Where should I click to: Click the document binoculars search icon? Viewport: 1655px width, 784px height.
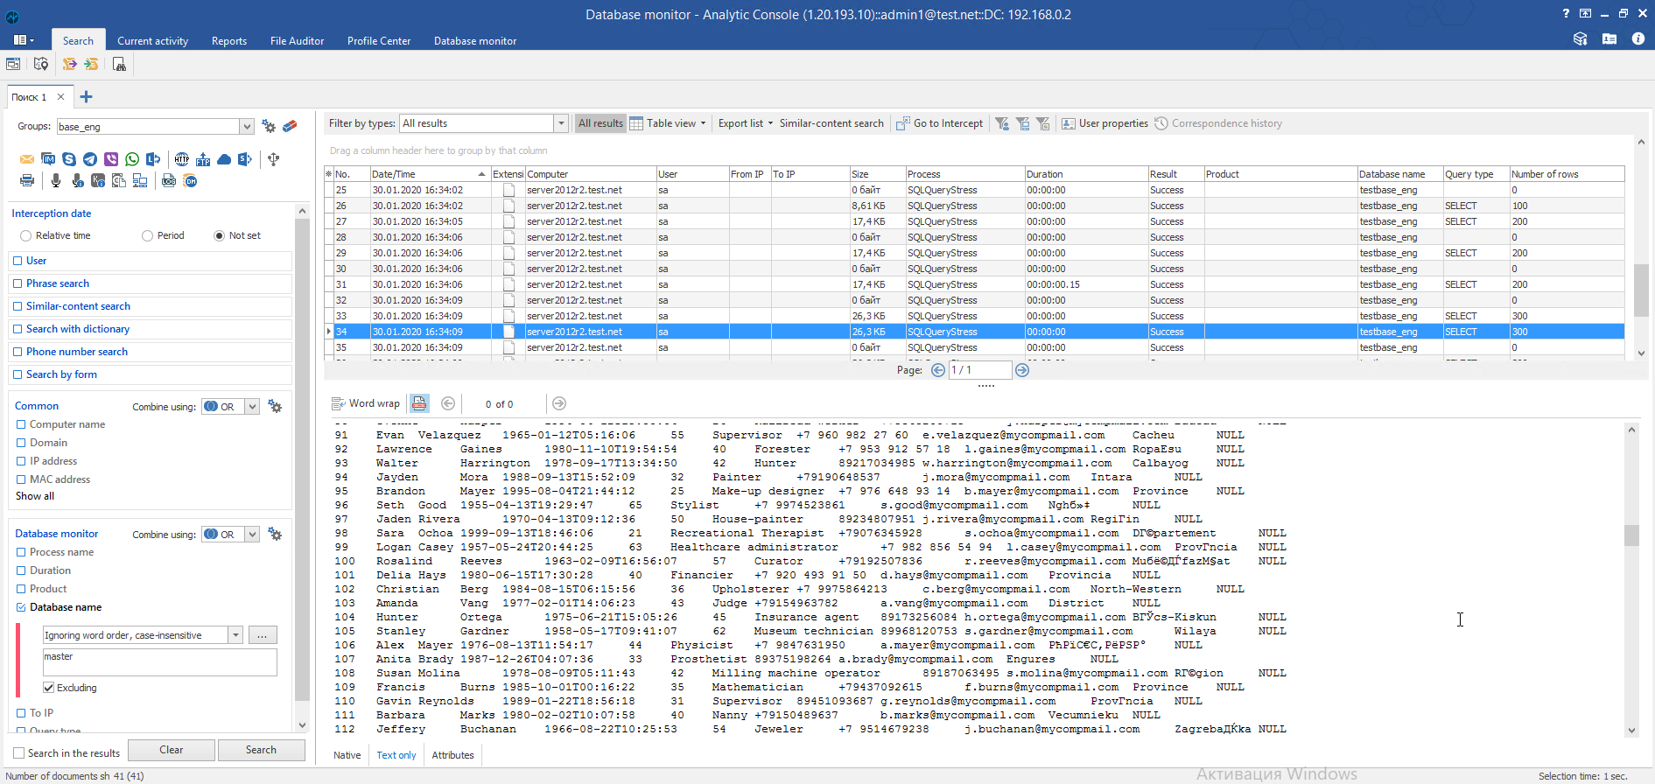(x=119, y=64)
